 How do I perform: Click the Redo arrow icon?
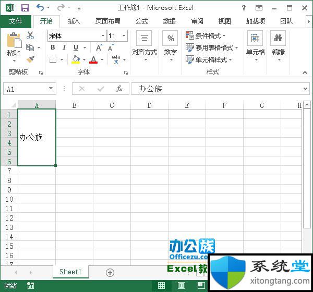61,8
